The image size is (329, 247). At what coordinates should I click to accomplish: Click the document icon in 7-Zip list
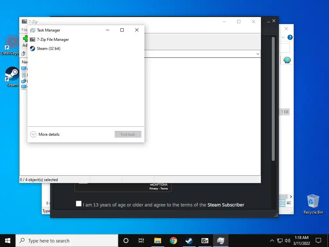(24, 75)
